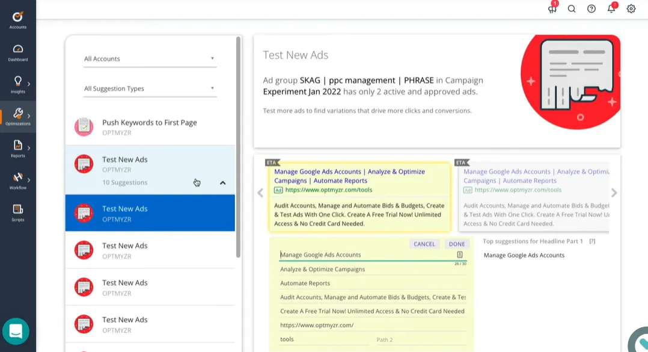The height and width of the screenshot is (352, 648).
Task: Show the previous ad with left arrow
Action: coord(260,193)
